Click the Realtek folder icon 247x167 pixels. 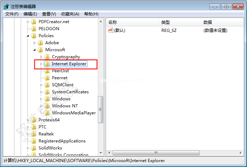pos(34,134)
